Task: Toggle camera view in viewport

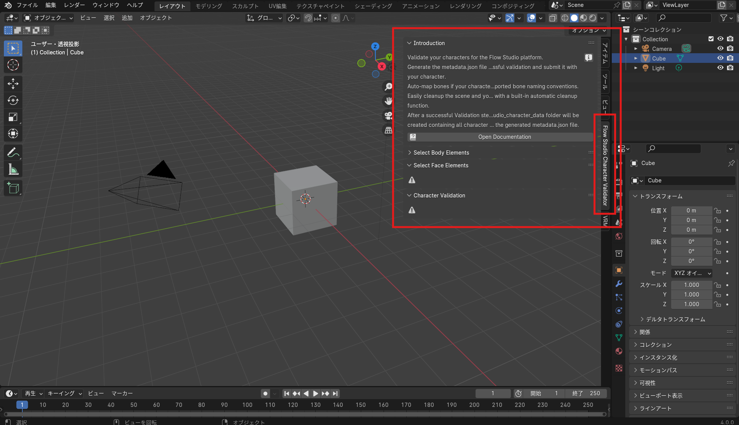Action: point(388,115)
